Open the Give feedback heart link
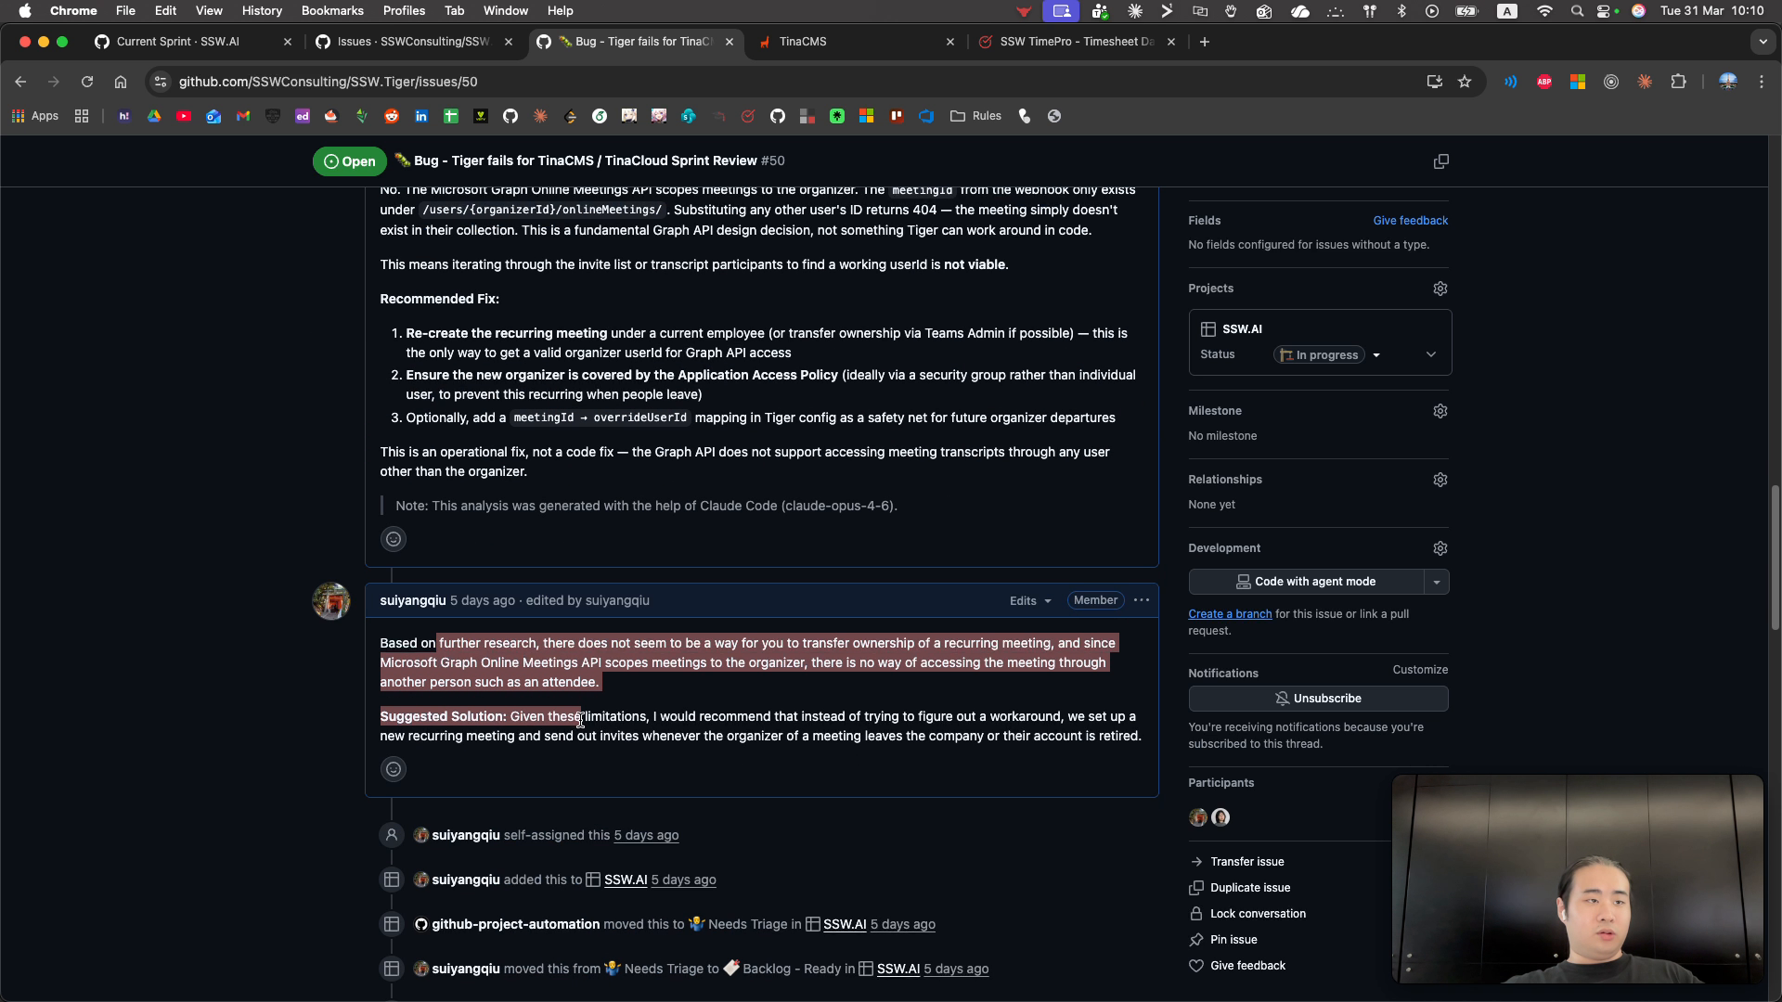1782x1002 pixels. pyautogui.click(x=1237, y=966)
